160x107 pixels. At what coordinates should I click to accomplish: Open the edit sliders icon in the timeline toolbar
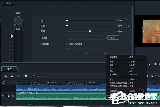[x=40, y=76]
